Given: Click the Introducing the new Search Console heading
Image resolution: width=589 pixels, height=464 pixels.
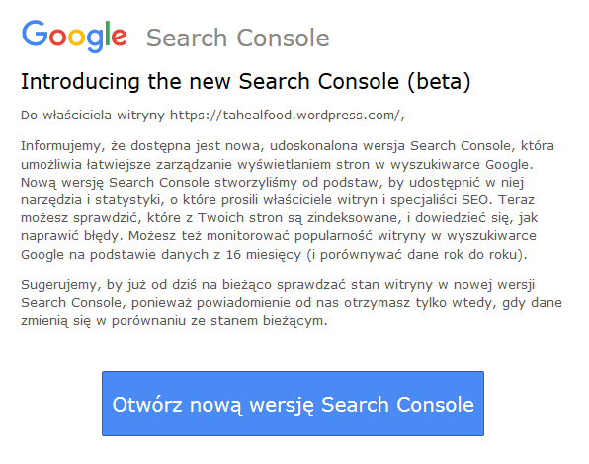Looking at the screenshot, I should (246, 81).
